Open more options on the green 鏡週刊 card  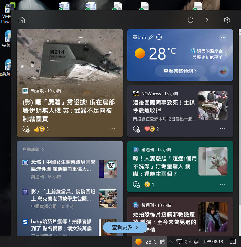click(x=222, y=184)
